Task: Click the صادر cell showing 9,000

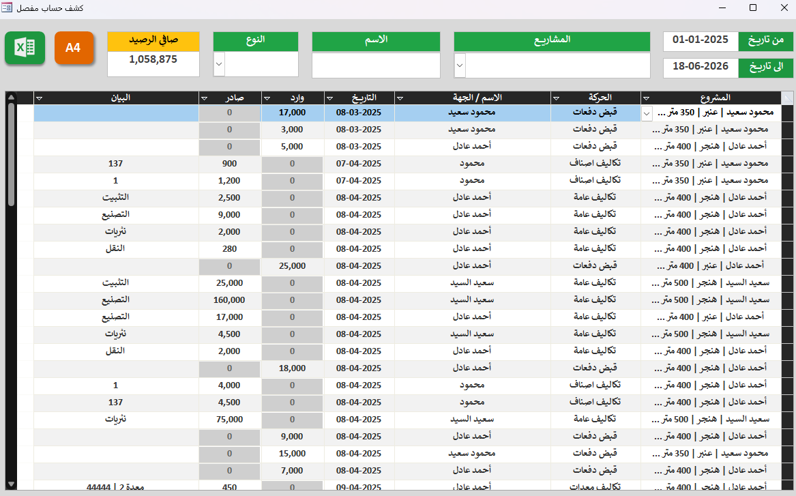Action: click(x=229, y=216)
